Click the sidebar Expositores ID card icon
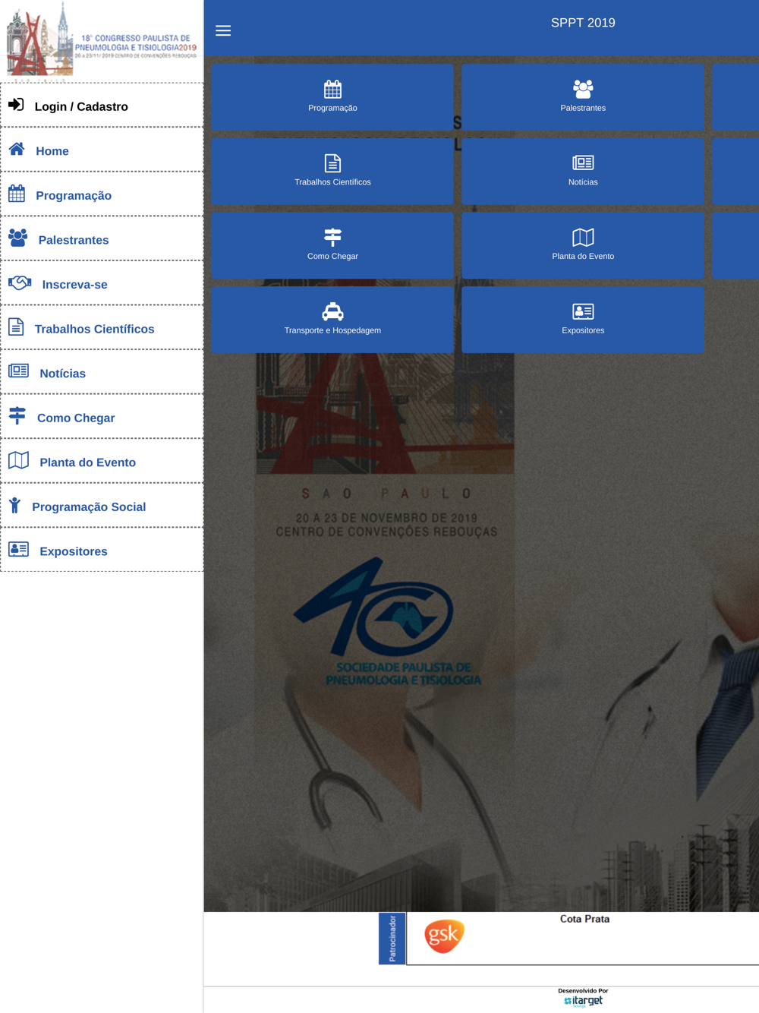 tap(19, 549)
